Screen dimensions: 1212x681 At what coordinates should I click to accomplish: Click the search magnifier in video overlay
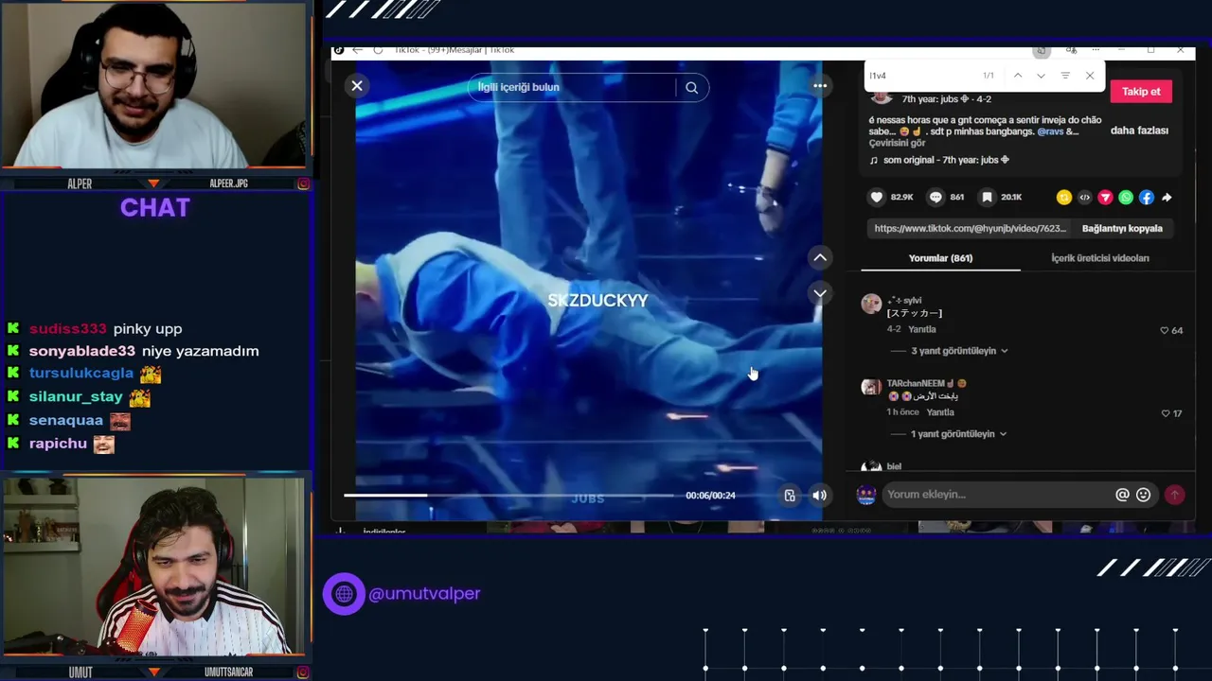tap(692, 88)
